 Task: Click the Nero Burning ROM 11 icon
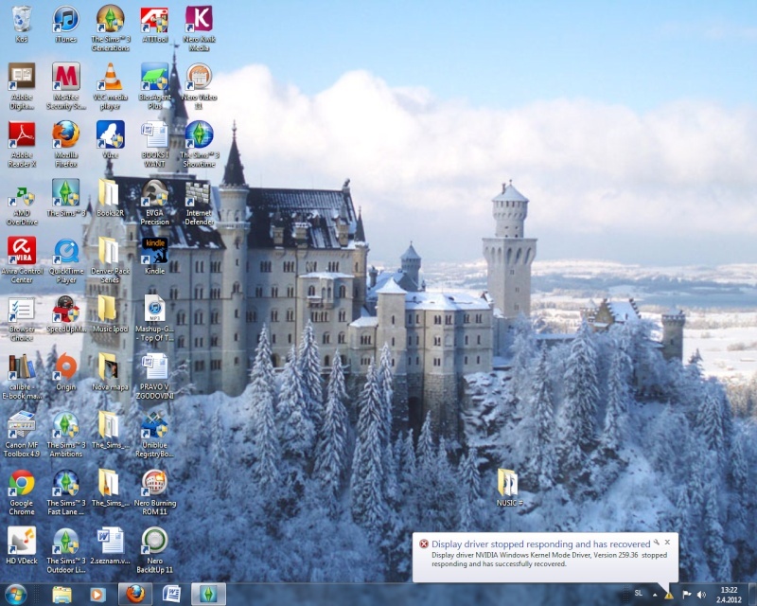(x=154, y=492)
